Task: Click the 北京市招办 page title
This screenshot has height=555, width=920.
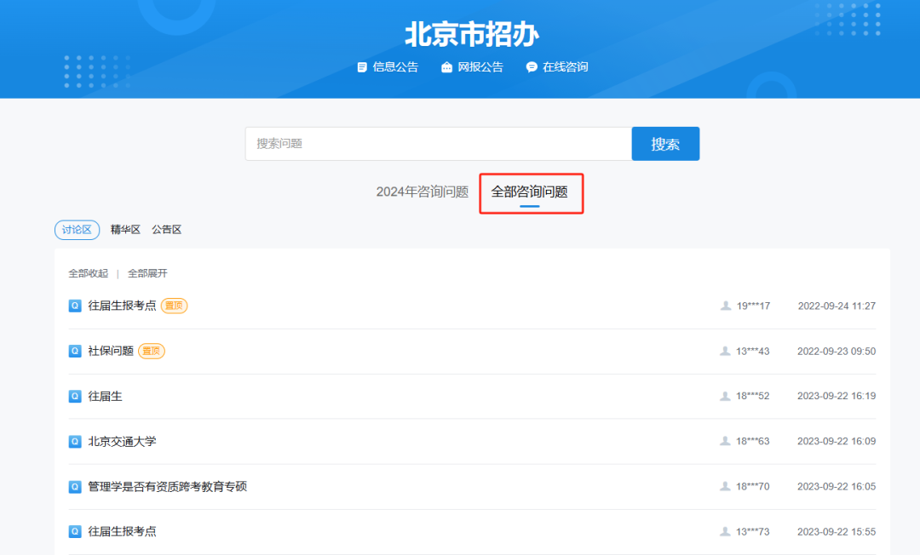Action: click(472, 34)
